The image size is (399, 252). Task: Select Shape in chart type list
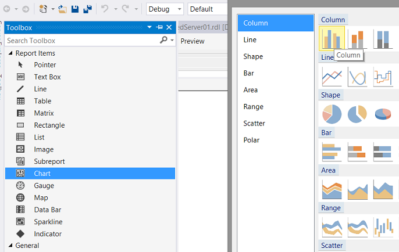click(x=276, y=56)
